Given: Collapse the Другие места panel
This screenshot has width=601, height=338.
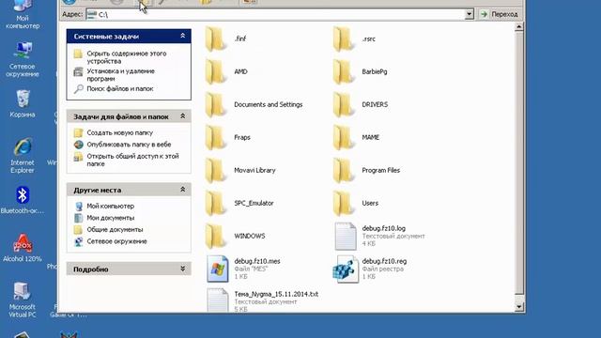Looking at the screenshot, I should [x=183, y=190].
